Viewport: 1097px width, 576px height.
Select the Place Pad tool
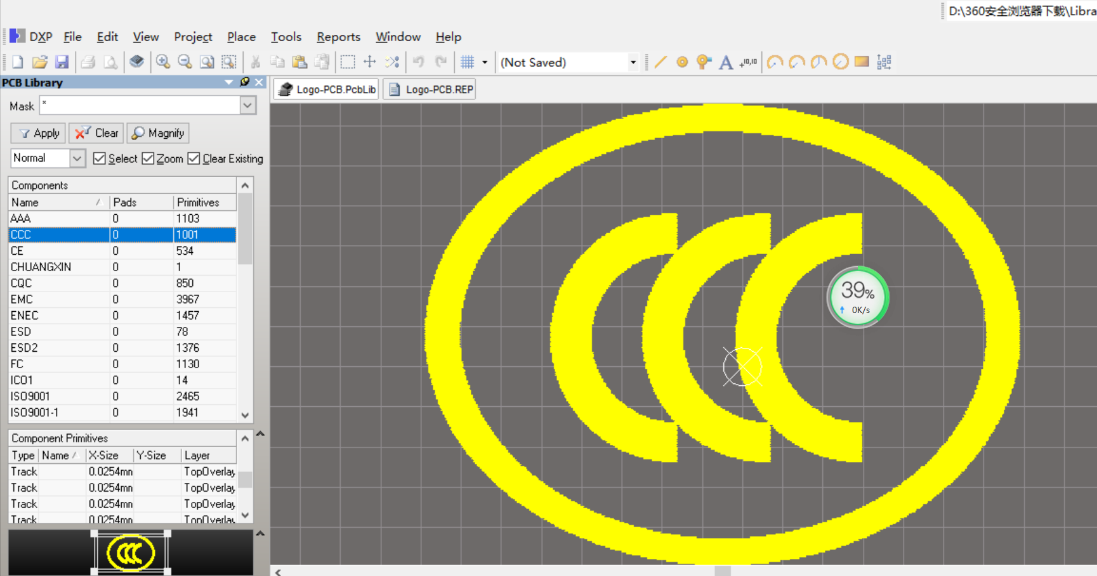(682, 62)
